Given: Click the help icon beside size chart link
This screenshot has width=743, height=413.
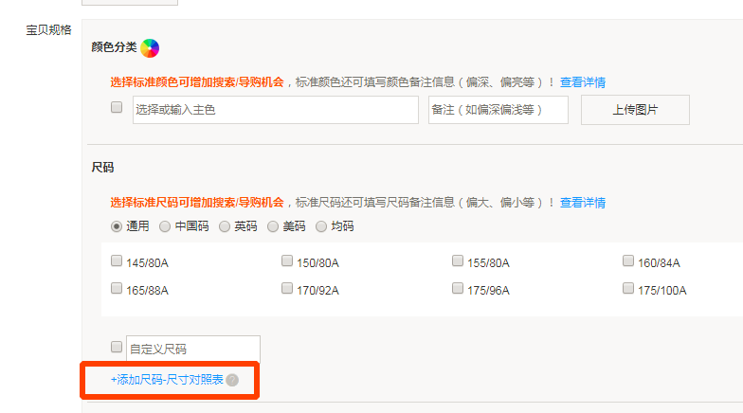Looking at the screenshot, I should coord(233,380).
